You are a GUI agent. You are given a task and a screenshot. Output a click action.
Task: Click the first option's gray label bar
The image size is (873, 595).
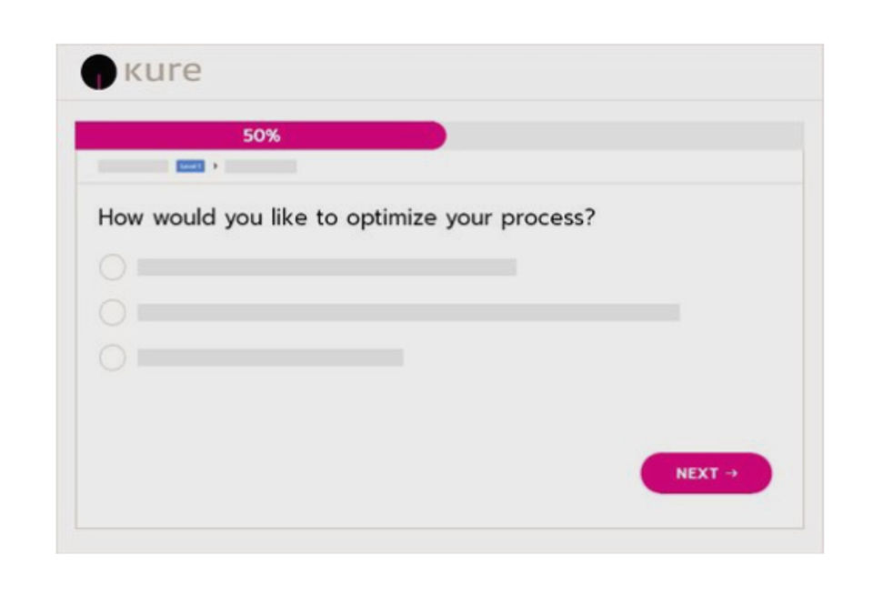click(326, 267)
